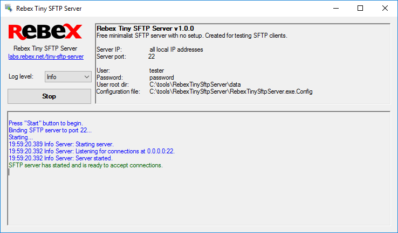Click the server port value 22
This screenshot has width=398, height=233.
(152, 57)
